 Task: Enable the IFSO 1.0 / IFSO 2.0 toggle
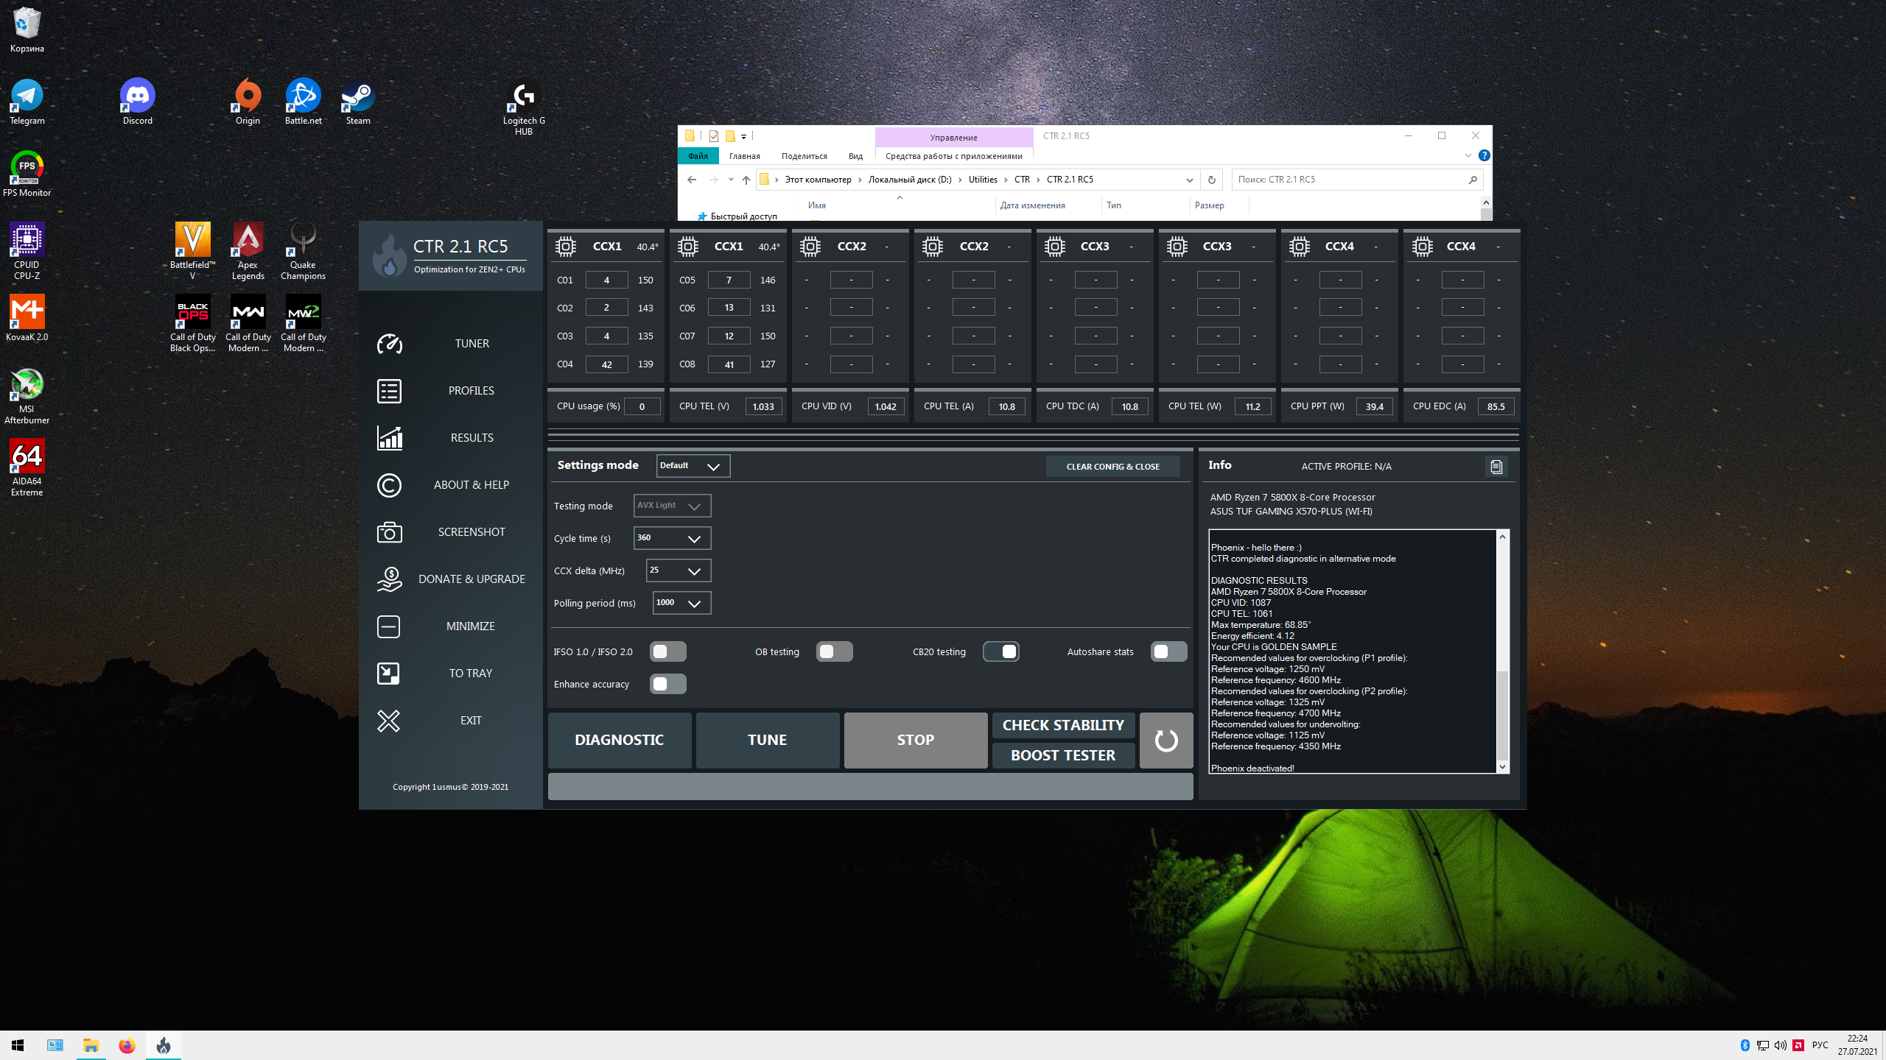tap(667, 651)
